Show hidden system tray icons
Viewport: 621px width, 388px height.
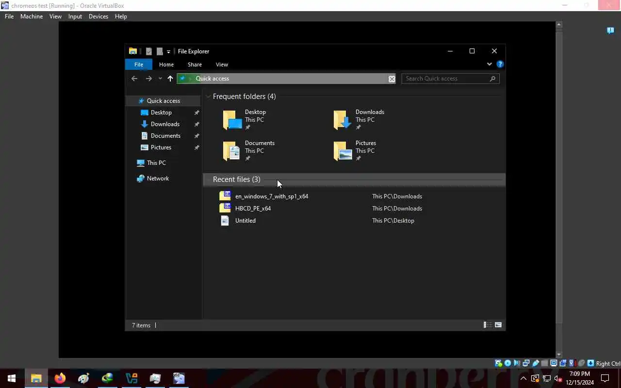523,378
